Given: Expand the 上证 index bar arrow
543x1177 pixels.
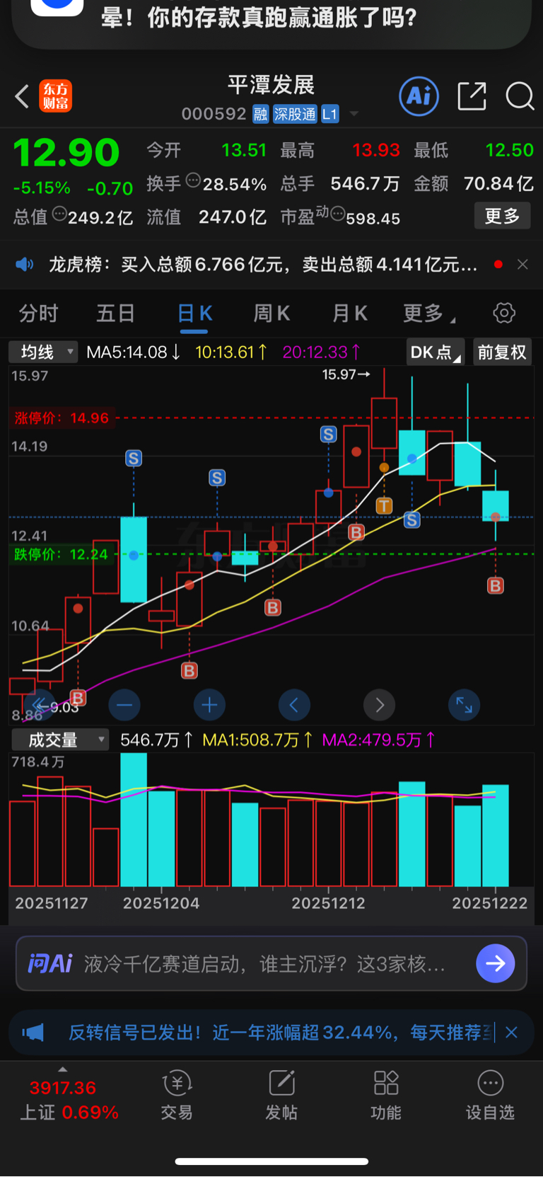Looking at the screenshot, I should point(63,1069).
